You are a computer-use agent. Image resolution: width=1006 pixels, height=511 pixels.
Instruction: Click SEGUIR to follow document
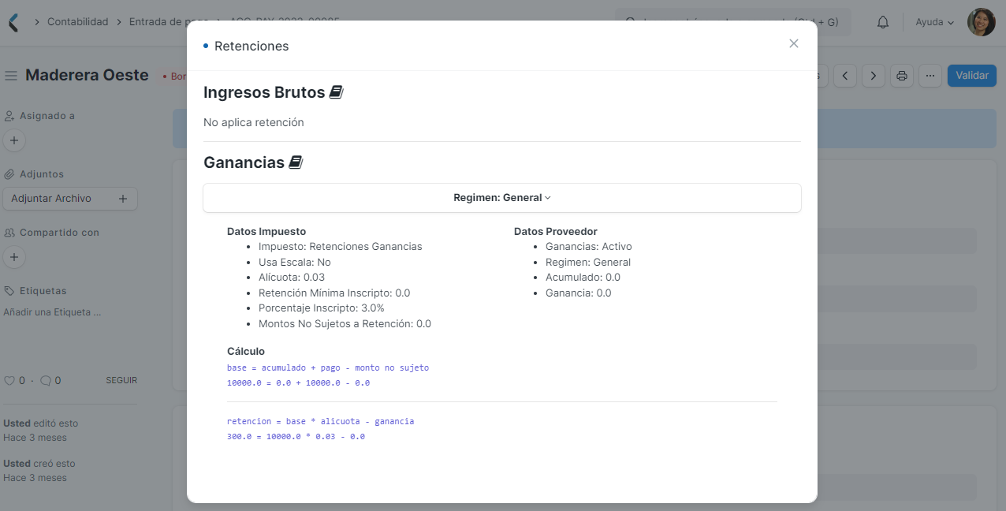coord(121,380)
